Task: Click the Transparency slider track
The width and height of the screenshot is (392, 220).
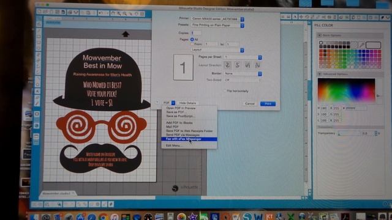Action: coord(349,134)
